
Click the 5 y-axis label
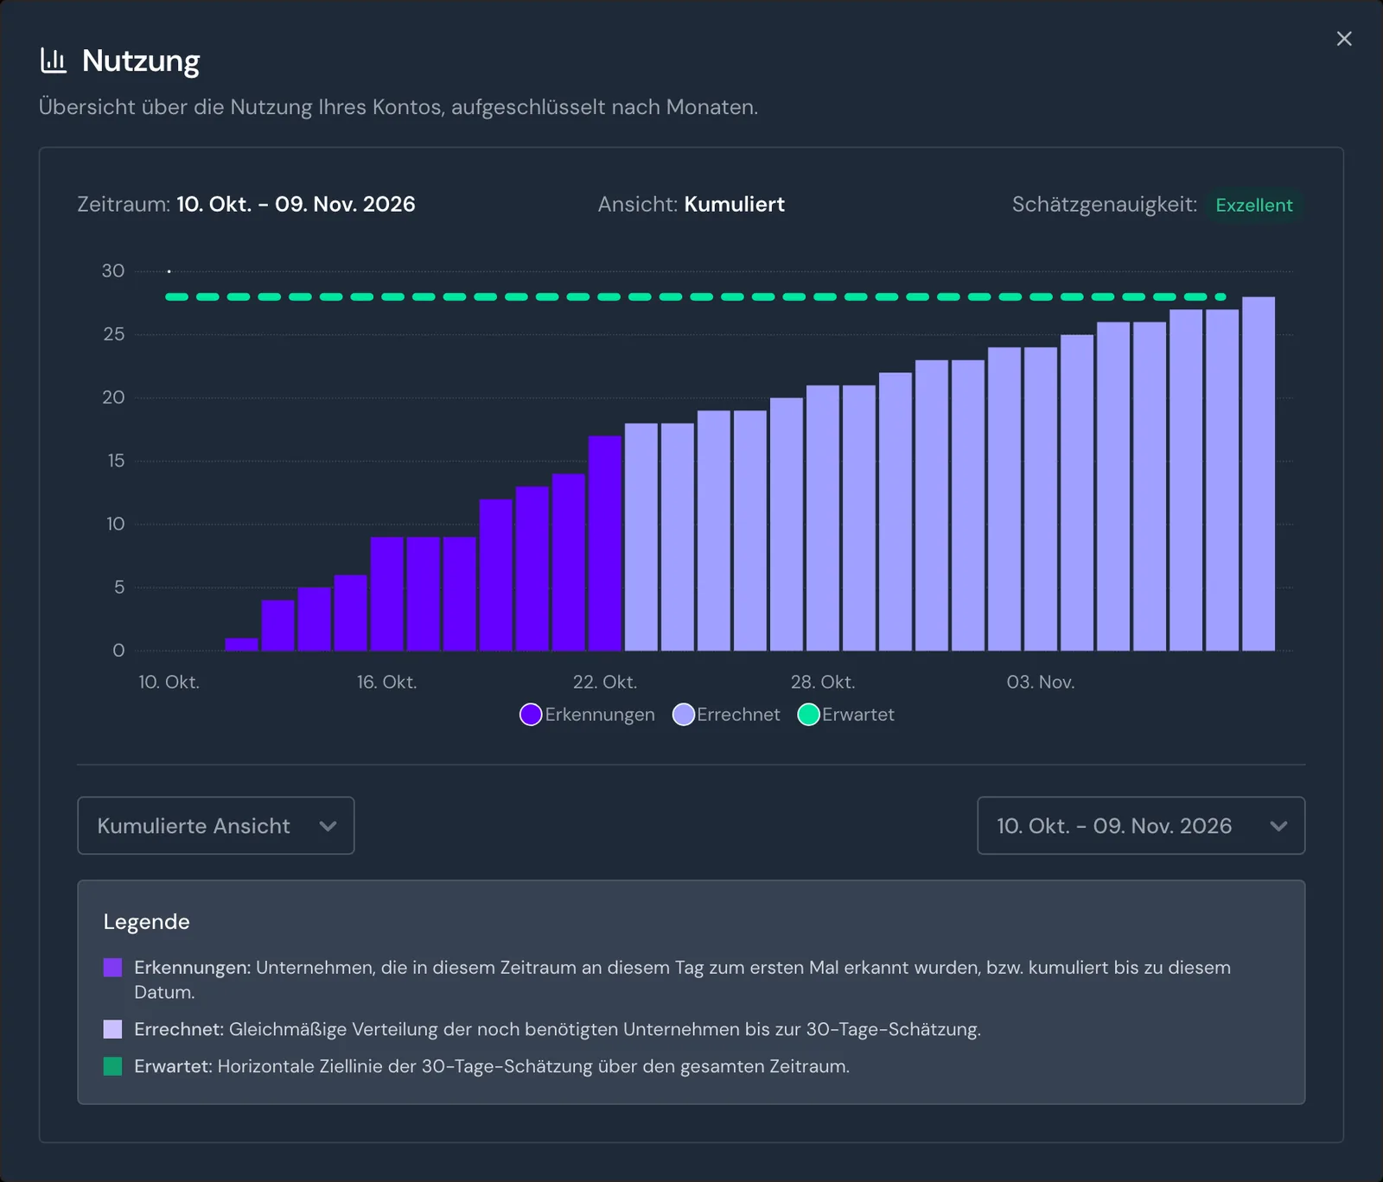pyautogui.click(x=119, y=588)
